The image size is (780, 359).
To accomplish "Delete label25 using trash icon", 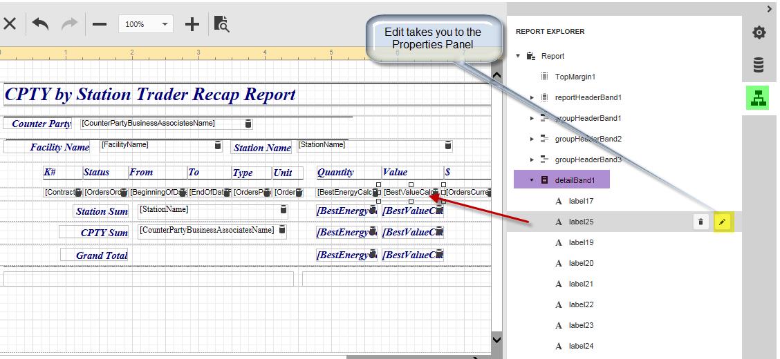I will coord(700,222).
